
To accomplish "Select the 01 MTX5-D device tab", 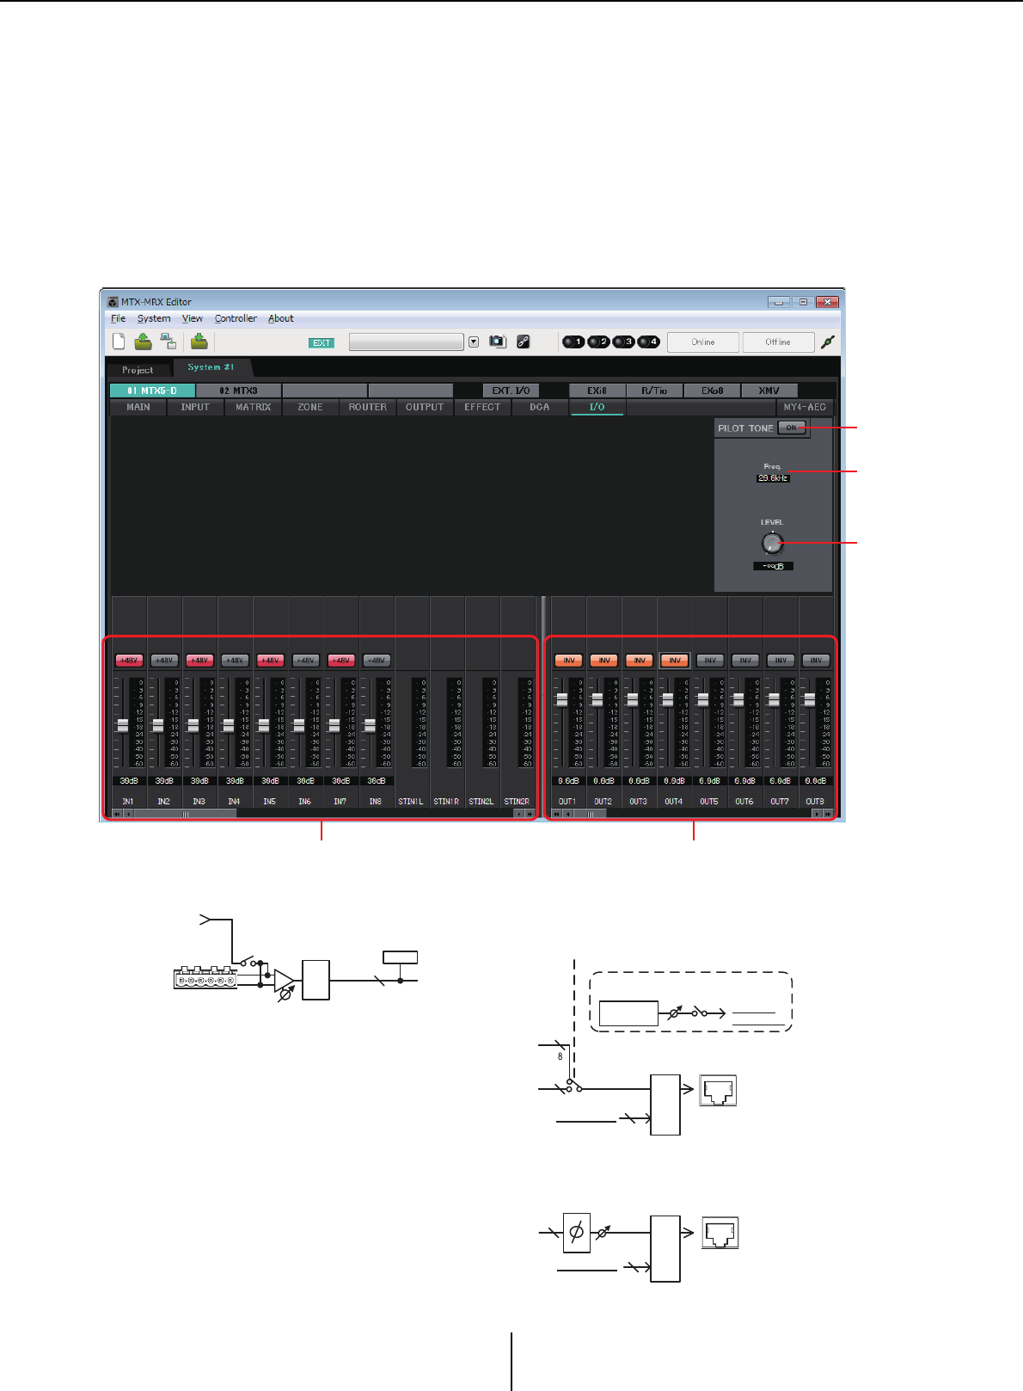I will [152, 391].
